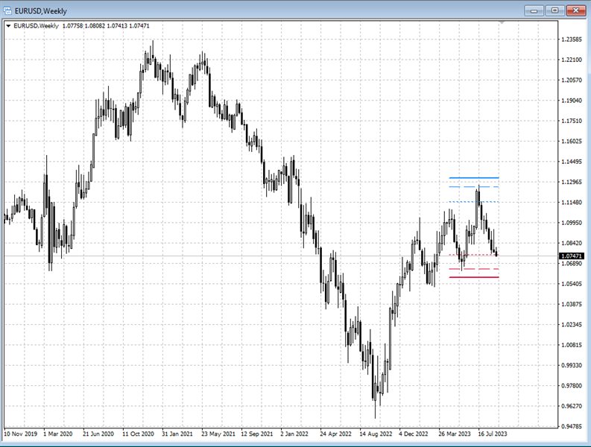Viewport: 591px width, 447px height.
Task: Click the 1.12965 price axis label
Action: pyautogui.click(x=572, y=182)
